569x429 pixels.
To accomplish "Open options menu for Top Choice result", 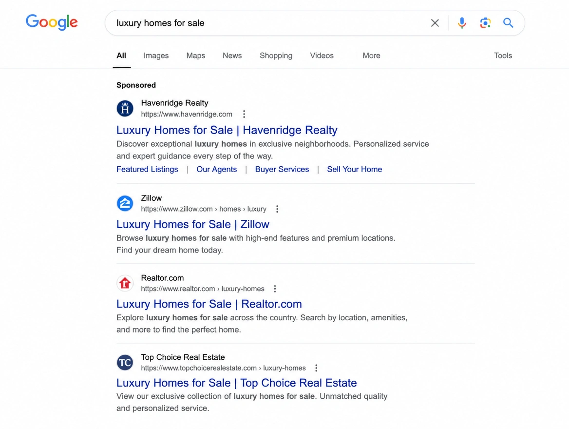I will [x=316, y=368].
